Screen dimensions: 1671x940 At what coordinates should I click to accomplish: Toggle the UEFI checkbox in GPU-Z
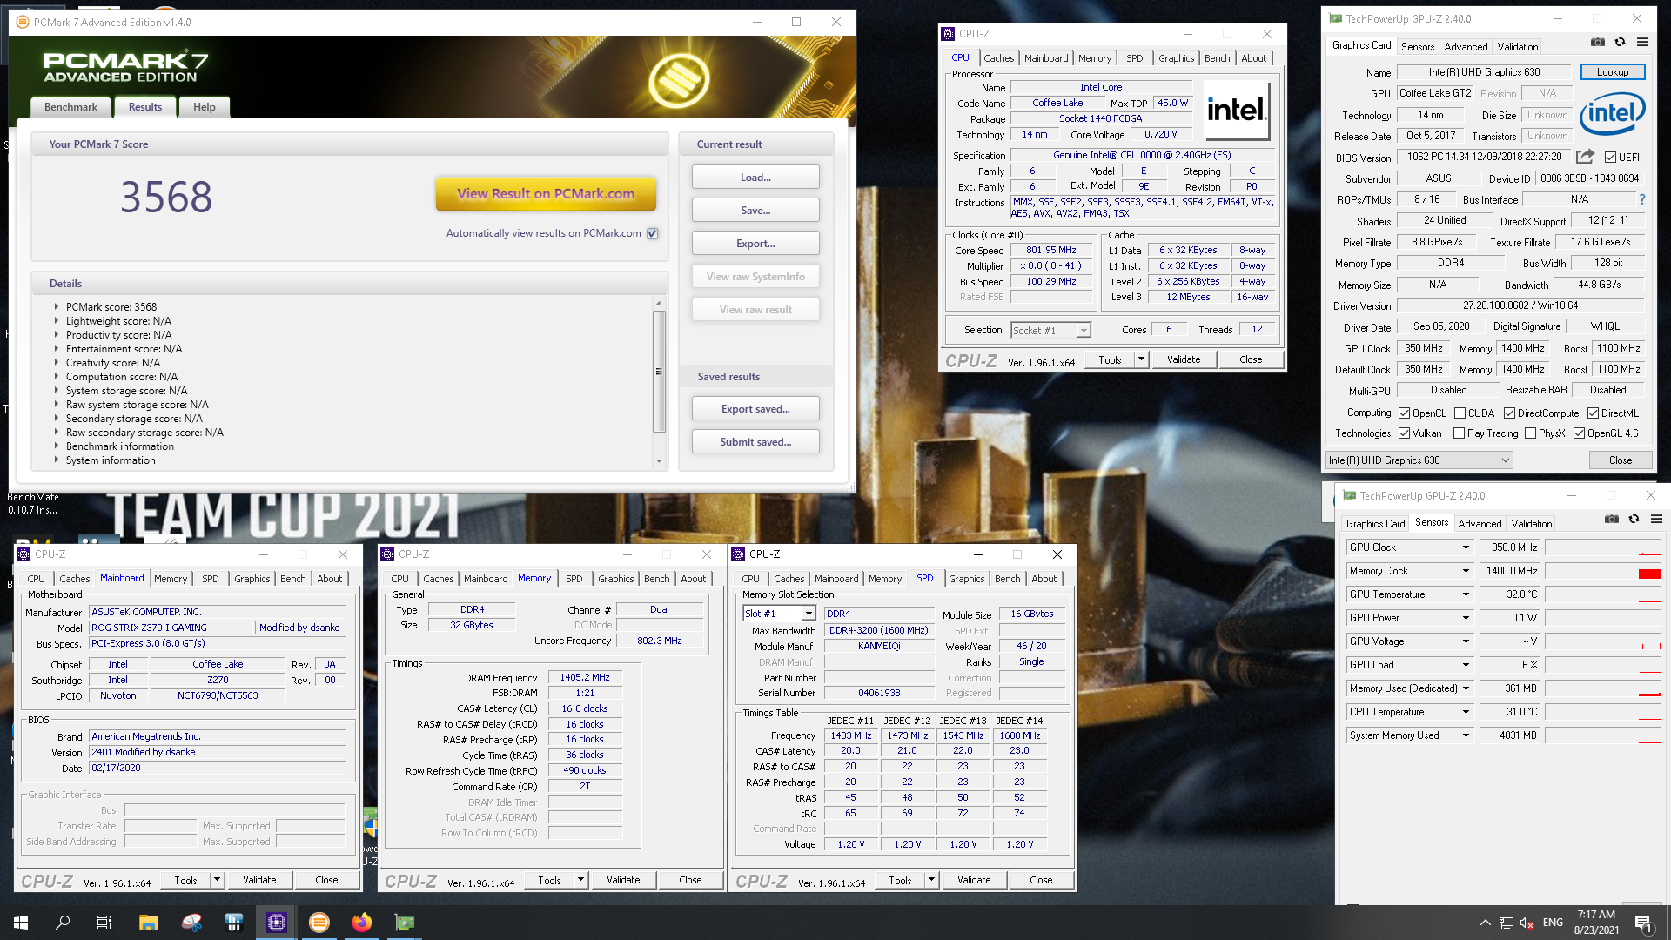(1610, 158)
